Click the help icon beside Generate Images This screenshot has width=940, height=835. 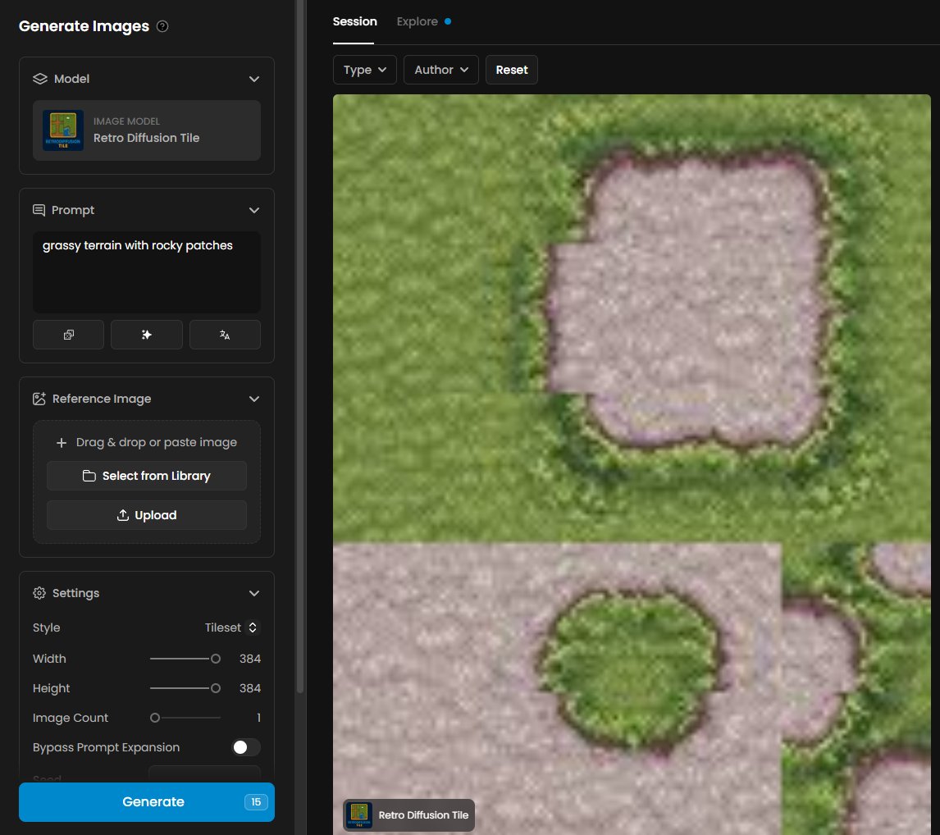(x=162, y=26)
